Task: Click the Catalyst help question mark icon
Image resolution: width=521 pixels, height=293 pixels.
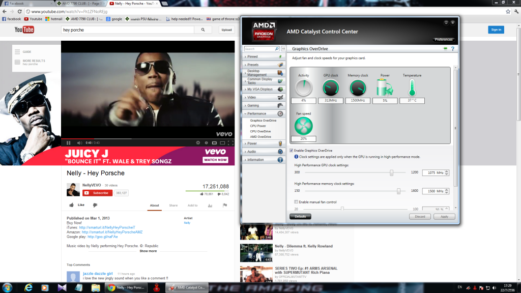Action: click(x=452, y=49)
